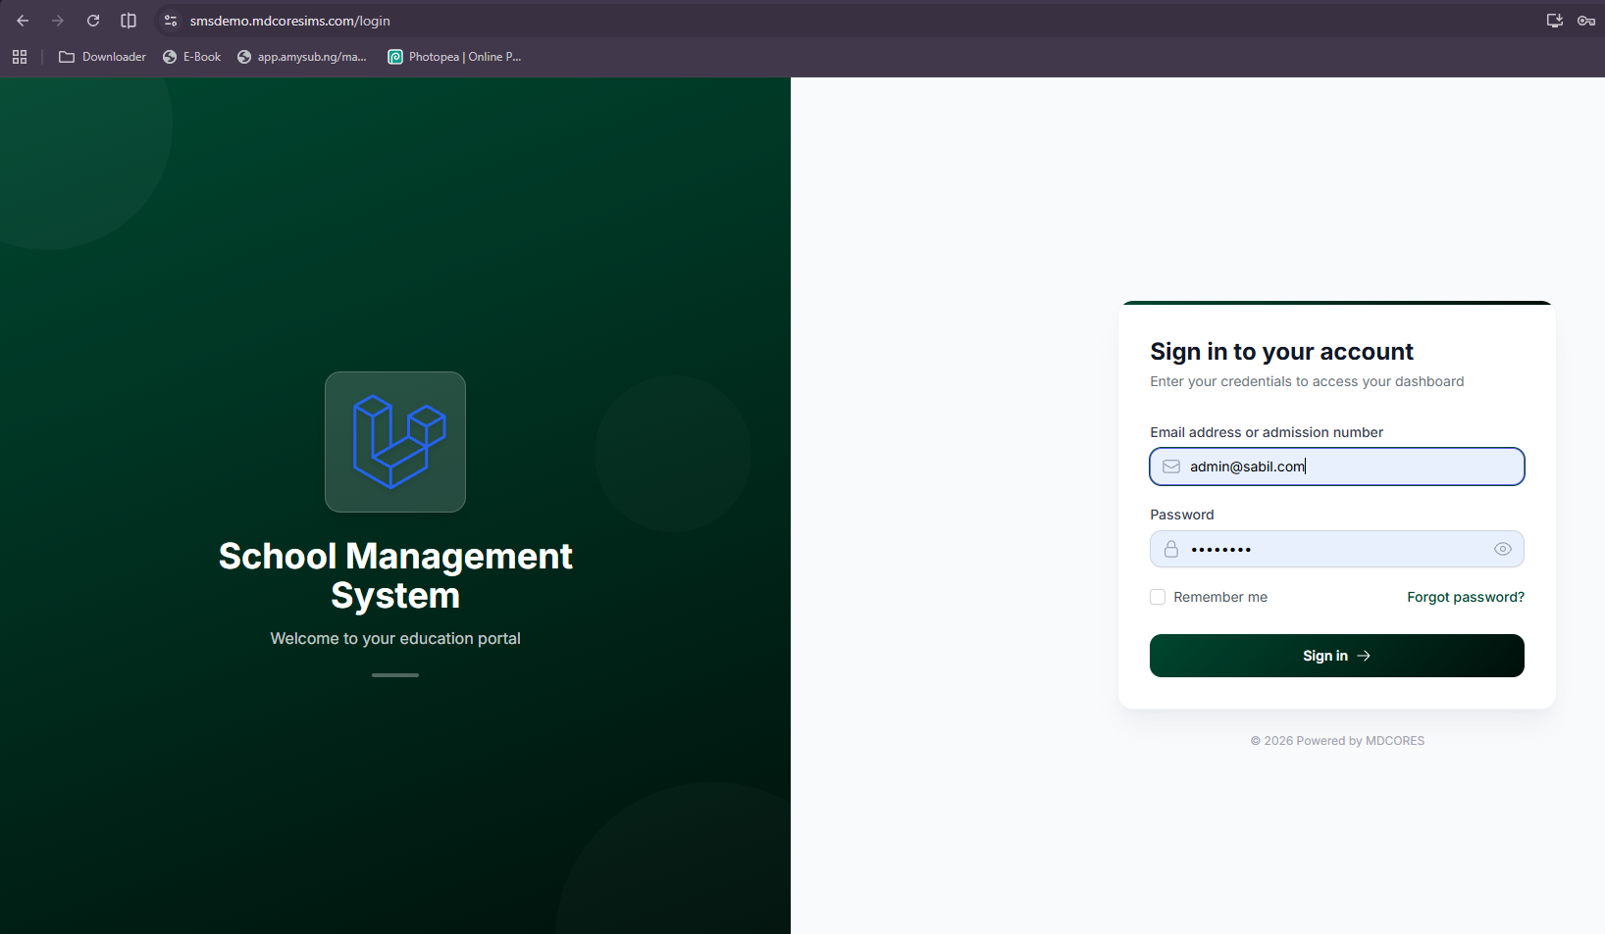Open the saved passwords key icon

(1586, 21)
